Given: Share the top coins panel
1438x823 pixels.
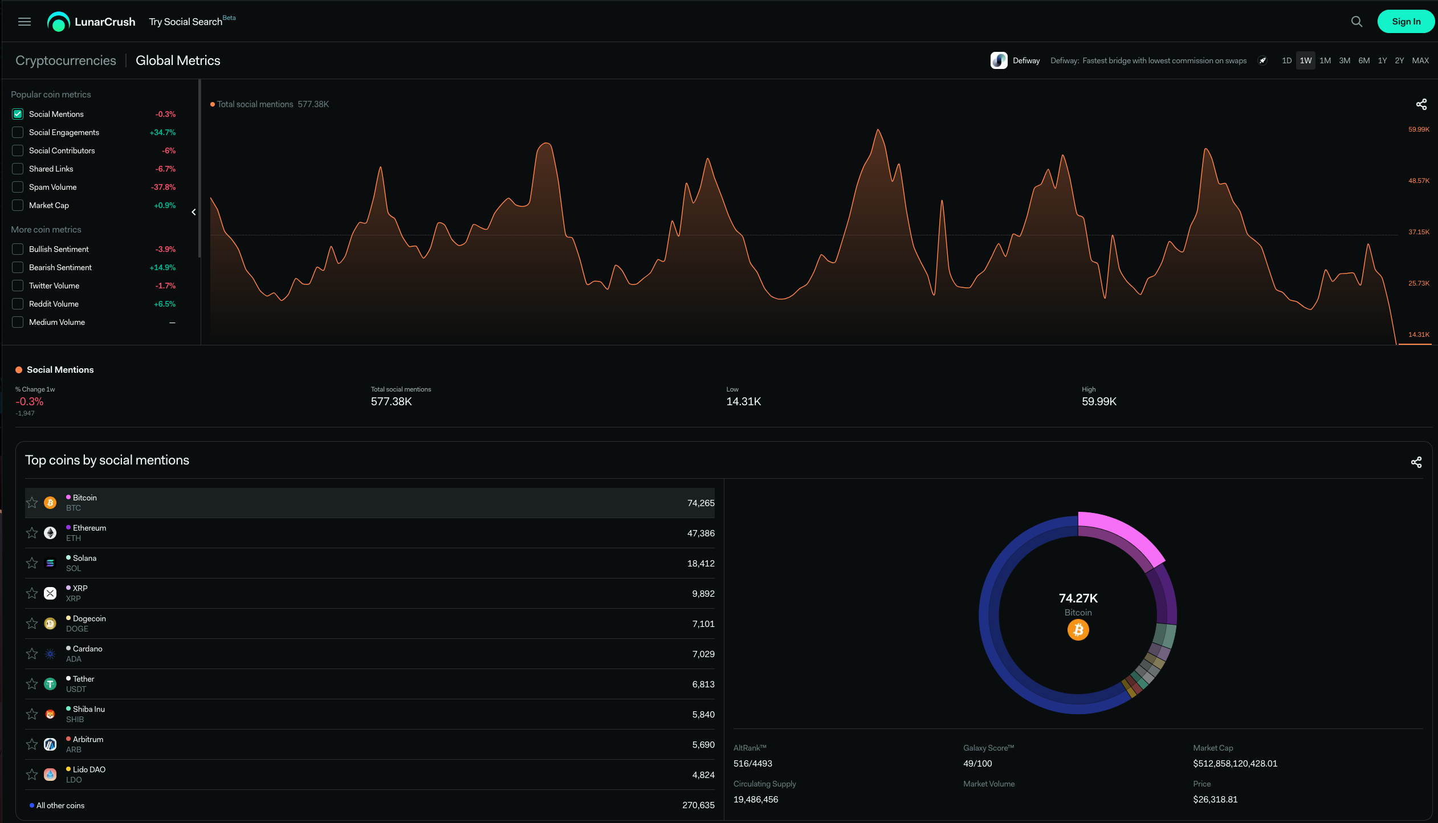Looking at the screenshot, I should (x=1416, y=462).
